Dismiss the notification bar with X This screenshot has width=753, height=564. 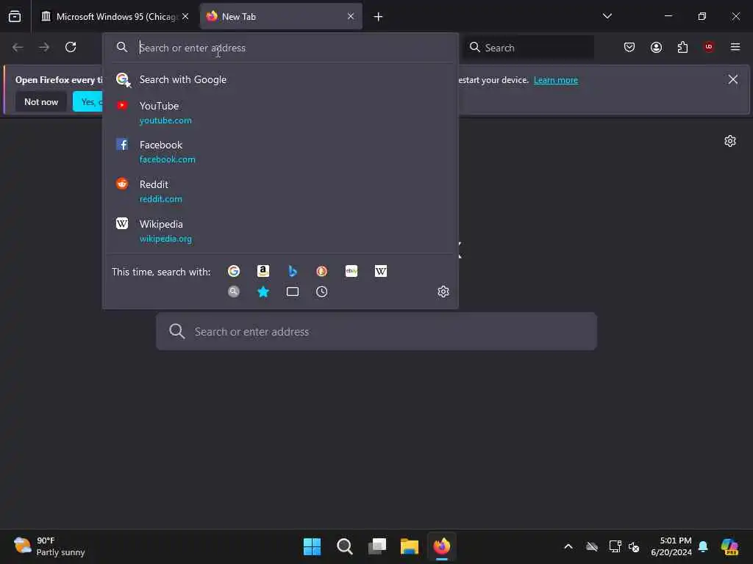(x=733, y=79)
